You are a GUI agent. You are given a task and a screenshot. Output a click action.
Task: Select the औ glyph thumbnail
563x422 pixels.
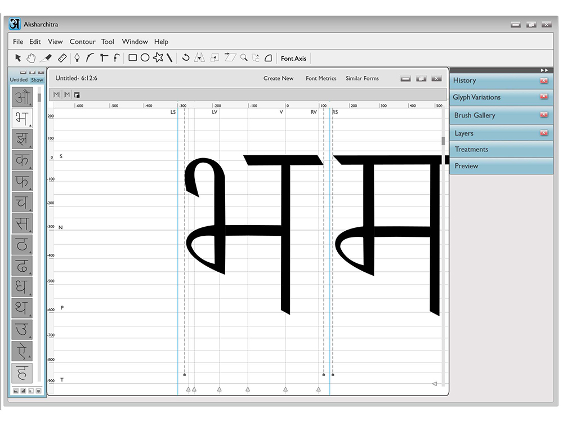point(23,97)
